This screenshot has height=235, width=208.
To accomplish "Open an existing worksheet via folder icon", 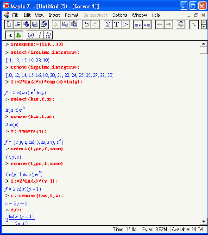I will tap(18, 25).
